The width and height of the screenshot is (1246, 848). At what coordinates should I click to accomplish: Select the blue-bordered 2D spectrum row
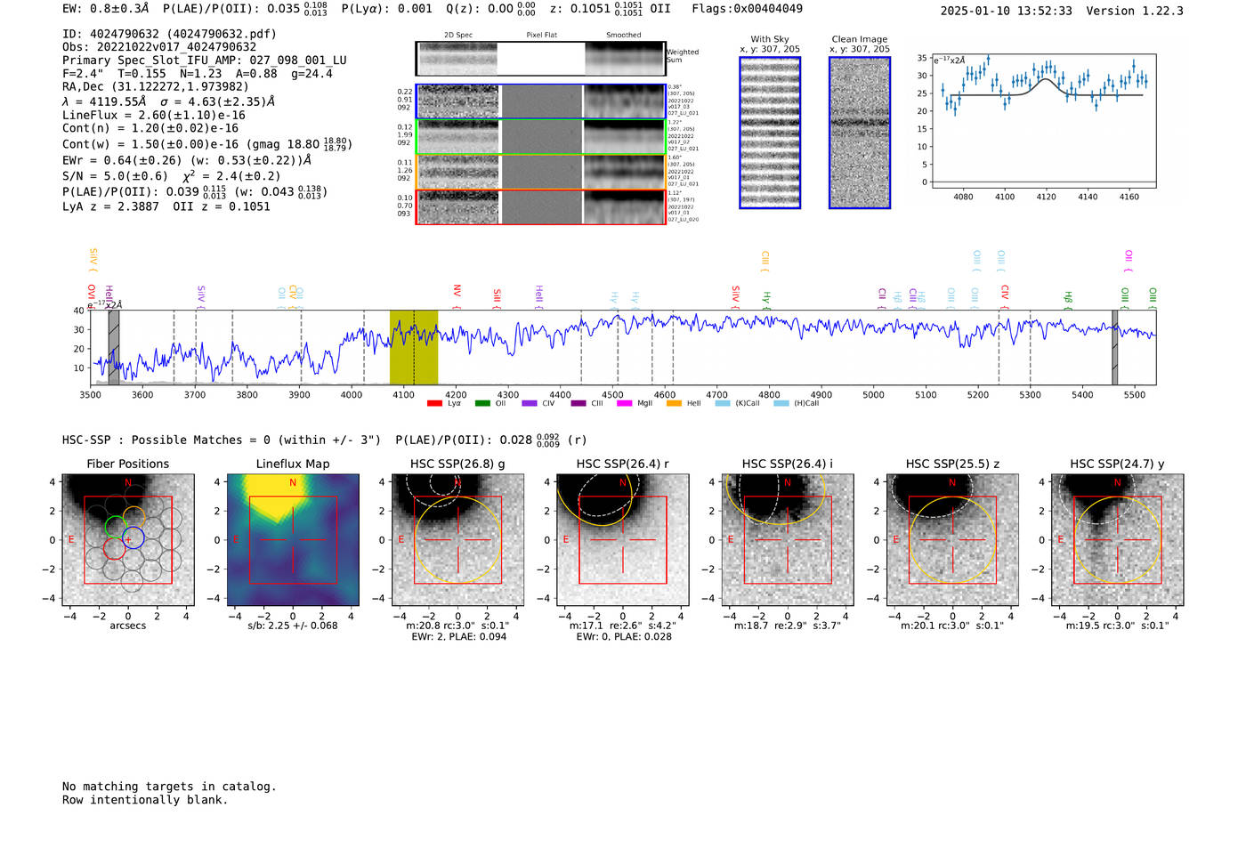(540, 101)
